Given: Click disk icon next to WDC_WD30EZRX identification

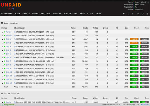Looking at the screenshot, I should 15,57.
